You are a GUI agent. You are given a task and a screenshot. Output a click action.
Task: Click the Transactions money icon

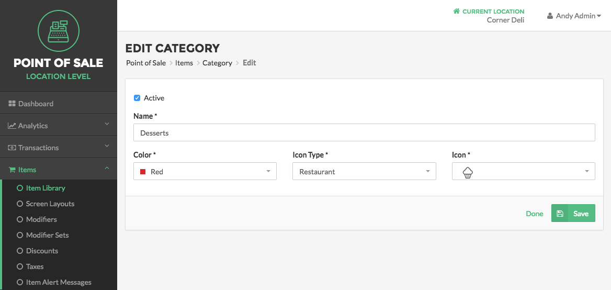coord(12,148)
